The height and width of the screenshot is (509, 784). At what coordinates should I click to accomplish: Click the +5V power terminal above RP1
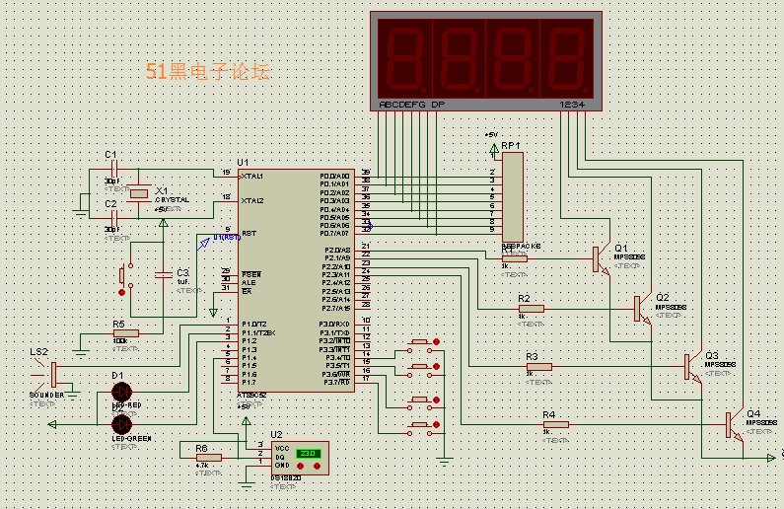pyautogui.click(x=494, y=149)
